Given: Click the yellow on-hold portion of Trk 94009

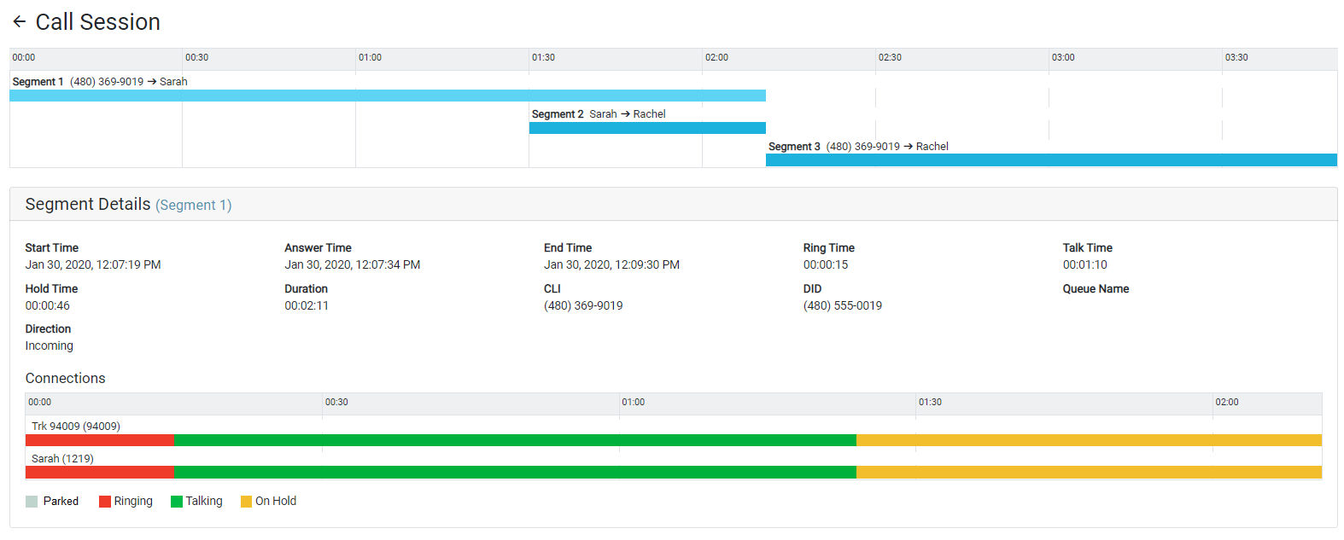Looking at the screenshot, I should point(1089,440).
